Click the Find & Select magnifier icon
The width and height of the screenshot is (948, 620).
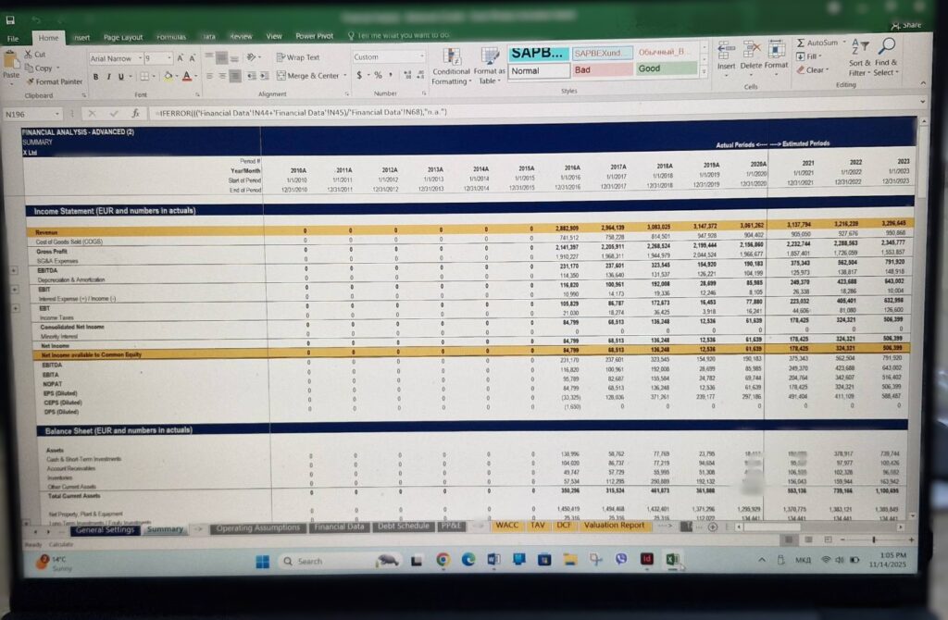coord(886,45)
